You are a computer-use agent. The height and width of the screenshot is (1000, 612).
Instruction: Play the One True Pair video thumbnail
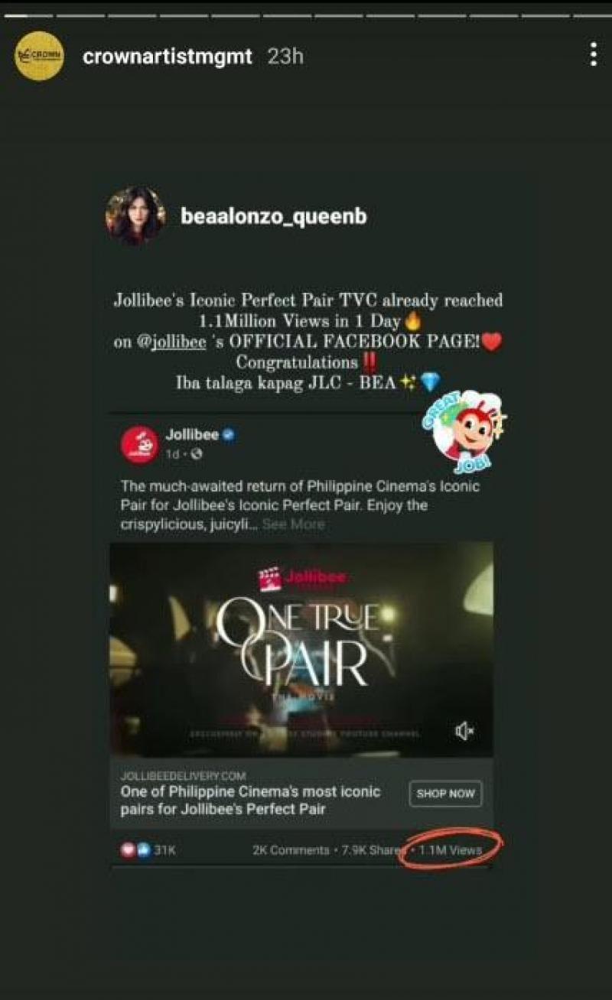click(301, 650)
